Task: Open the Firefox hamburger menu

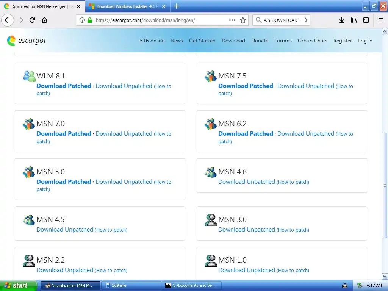Action: 381,20
